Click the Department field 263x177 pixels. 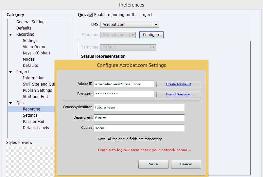[x=139, y=118]
